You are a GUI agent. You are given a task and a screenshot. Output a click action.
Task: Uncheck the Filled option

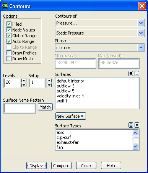click(x=9, y=24)
